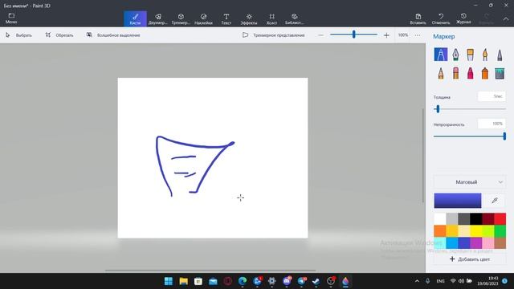Open the Холст (Canvas) tab
This screenshot has width=514, height=289.
[271, 18]
